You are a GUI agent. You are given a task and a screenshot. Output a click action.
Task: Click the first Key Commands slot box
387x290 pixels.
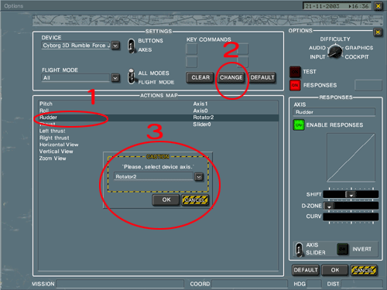click(191, 49)
